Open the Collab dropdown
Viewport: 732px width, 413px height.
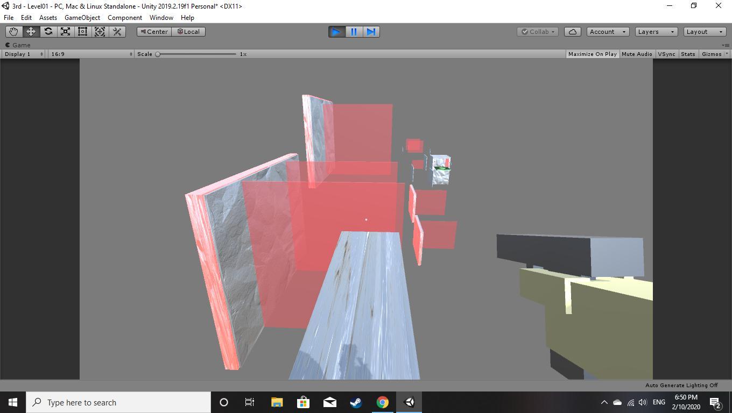[538, 32]
